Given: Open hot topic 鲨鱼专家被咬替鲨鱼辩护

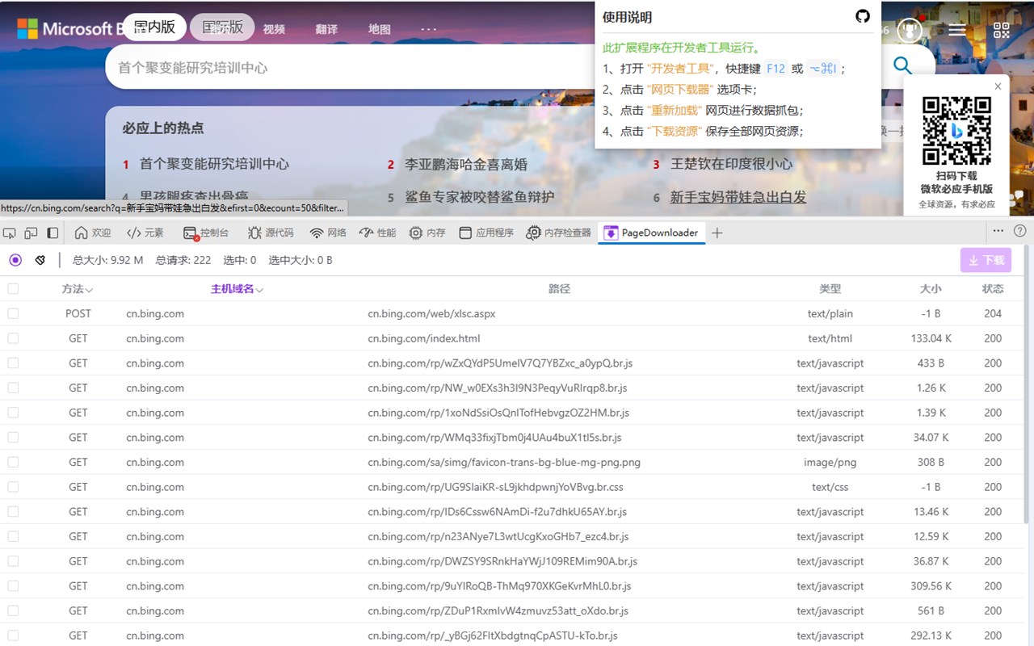Looking at the screenshot, I should [x=480, y=197].
